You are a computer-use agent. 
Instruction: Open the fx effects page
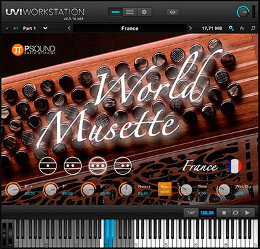coord(242,28)
